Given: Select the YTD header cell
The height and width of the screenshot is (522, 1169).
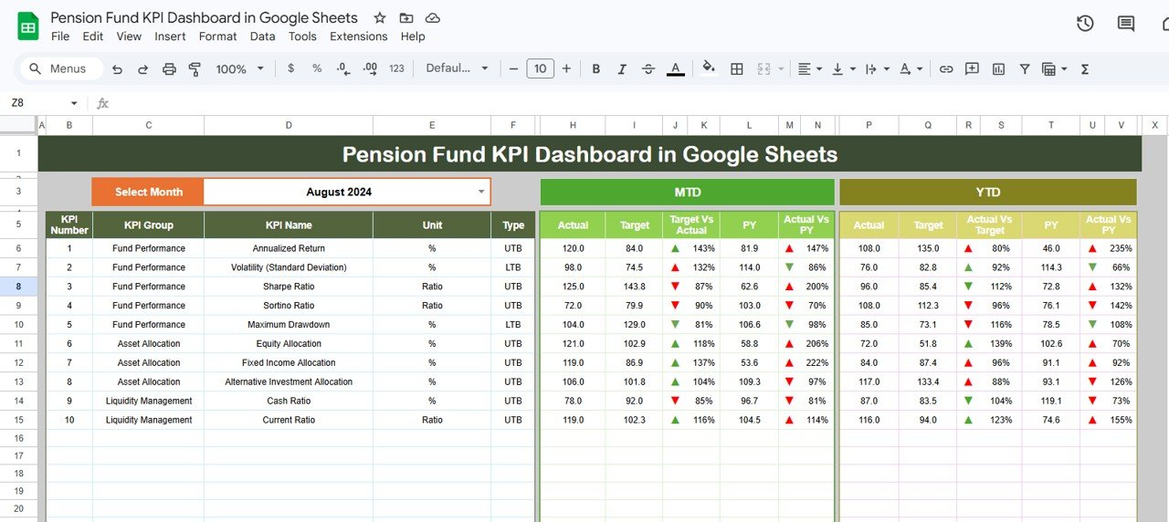Looking at the screenshot, I should click(x=988, y=192).
